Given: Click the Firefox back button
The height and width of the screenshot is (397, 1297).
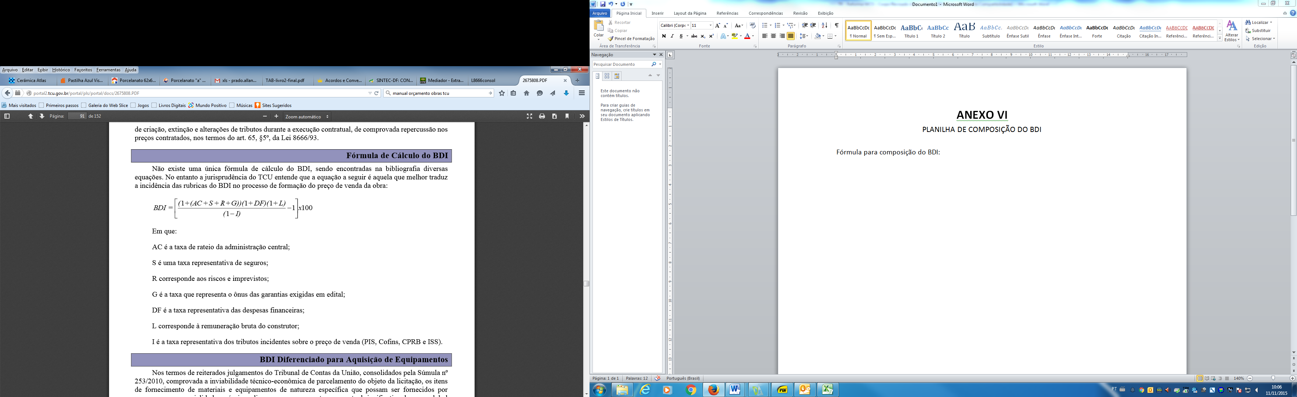Looking at the screenshot, I should (x=7, y=93).
